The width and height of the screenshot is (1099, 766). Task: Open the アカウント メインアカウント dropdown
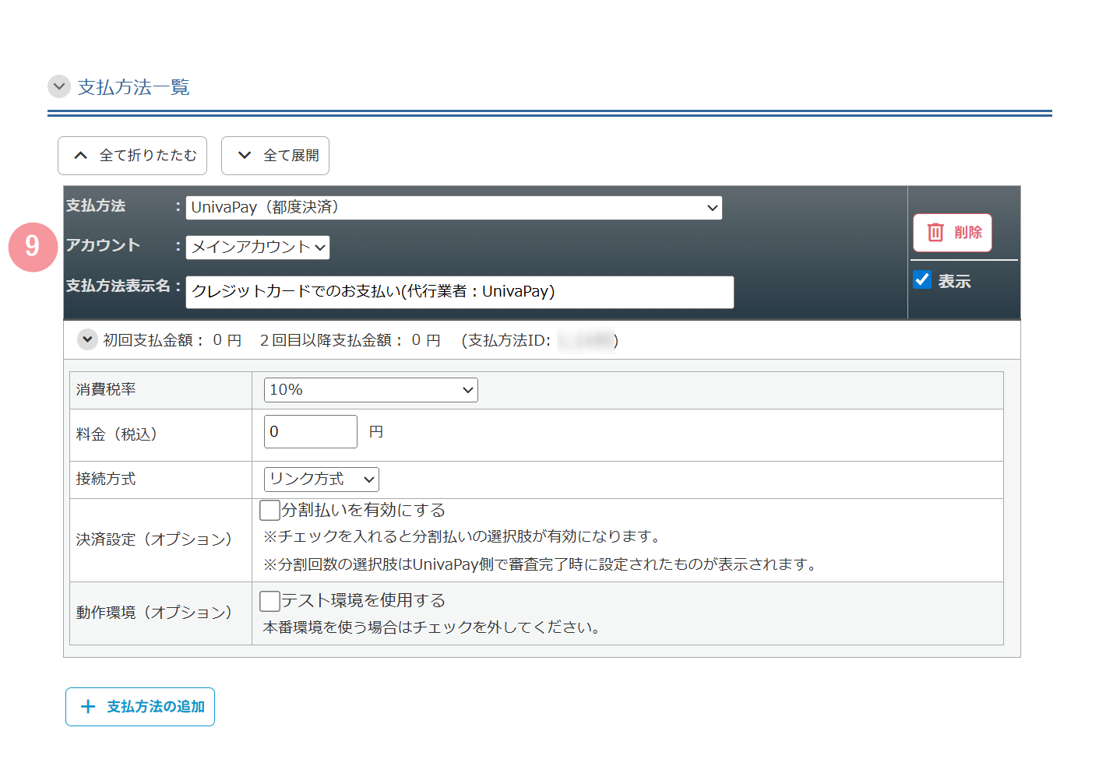[x=257, y=248]
